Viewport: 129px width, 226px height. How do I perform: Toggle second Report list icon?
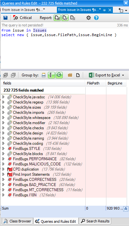[65, 18]
